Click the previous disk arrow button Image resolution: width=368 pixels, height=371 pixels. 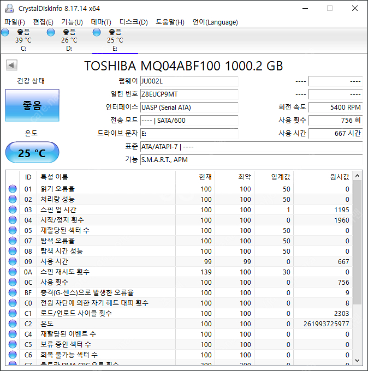pyautogui.click(x=11, y=65)
